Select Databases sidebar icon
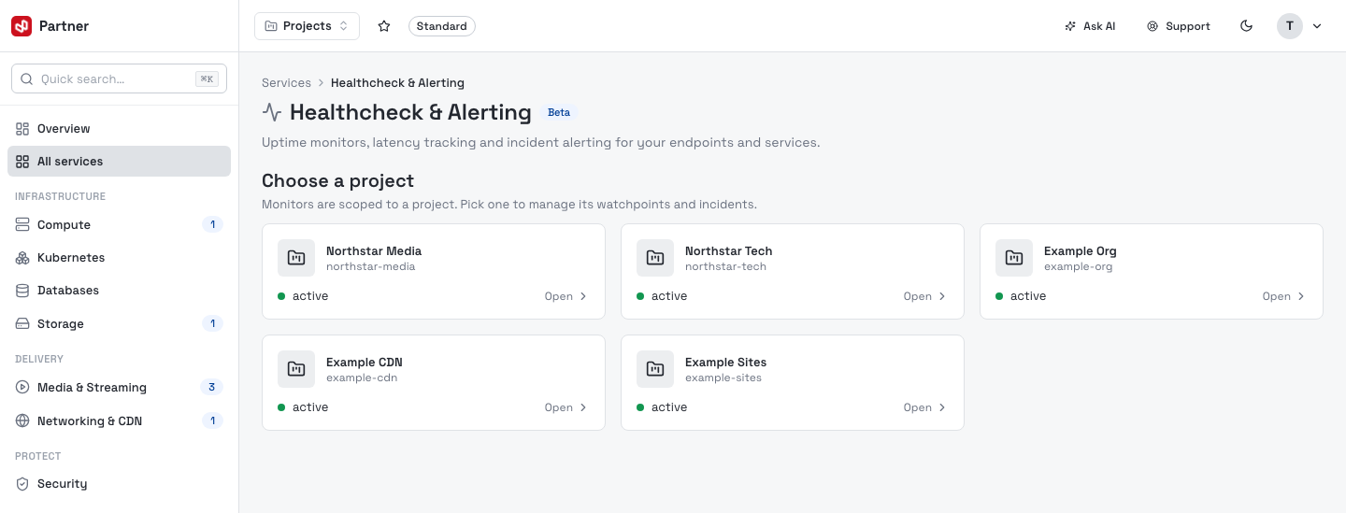 (x=22, y=291)
